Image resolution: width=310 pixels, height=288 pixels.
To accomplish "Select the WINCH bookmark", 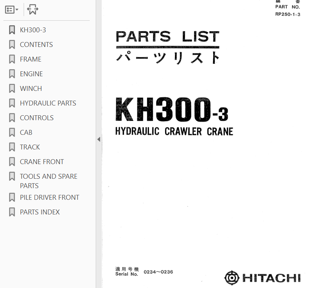I will point(31,88).
